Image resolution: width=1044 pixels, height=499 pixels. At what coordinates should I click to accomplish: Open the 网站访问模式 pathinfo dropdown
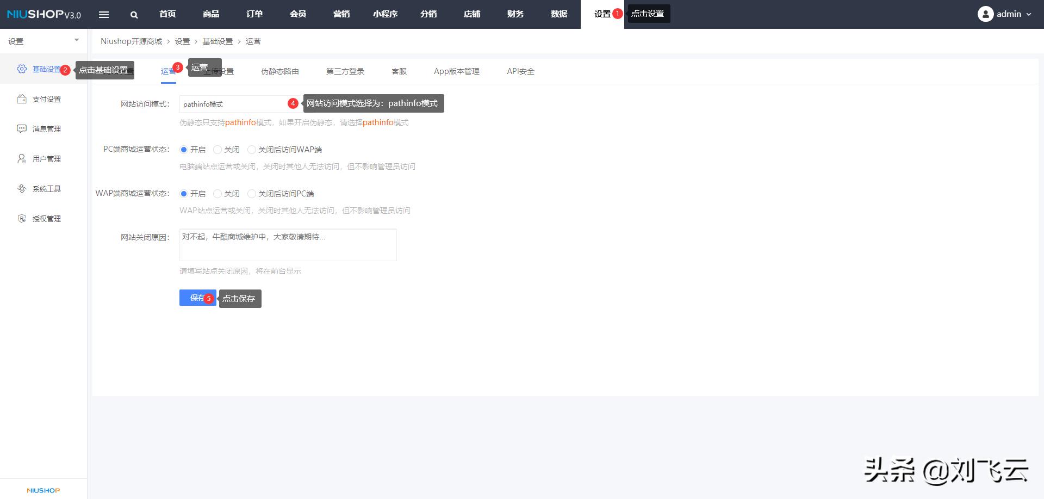(x=234, y=103)
